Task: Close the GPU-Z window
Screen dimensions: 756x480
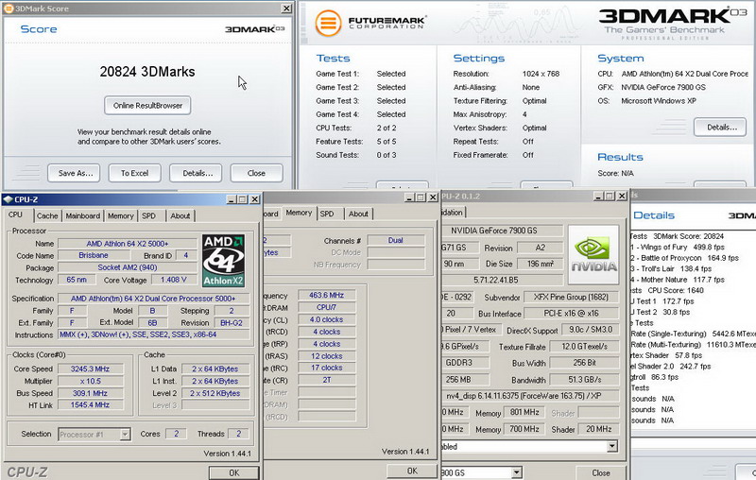Action: click(x=622, y=196)
